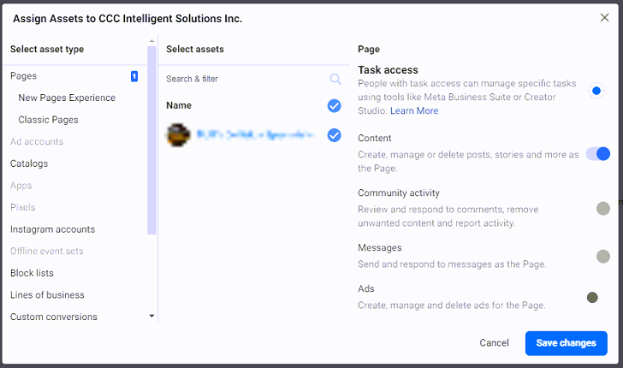Open the Learn More link
The height and width of the screenshot is (368, 623).
click(414, 110)
